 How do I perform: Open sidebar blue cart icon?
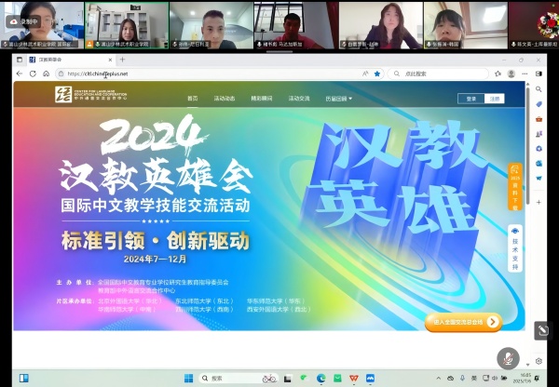[539, 178]
